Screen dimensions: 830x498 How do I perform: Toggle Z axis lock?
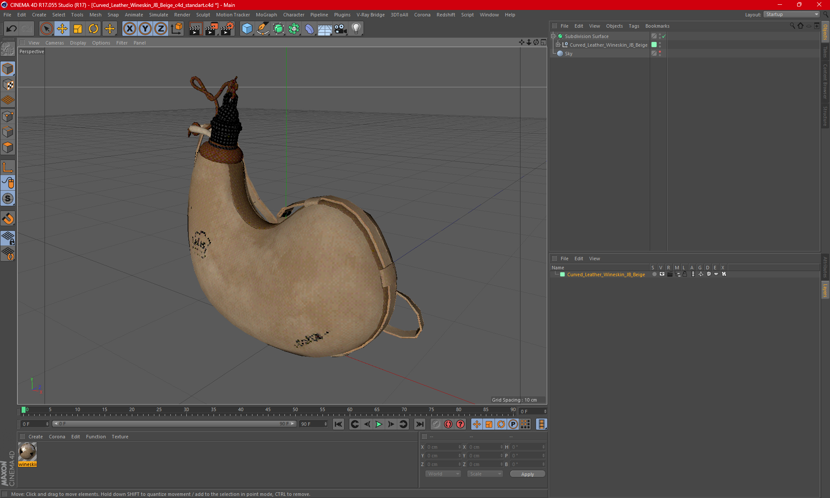[x=161, y=29]
